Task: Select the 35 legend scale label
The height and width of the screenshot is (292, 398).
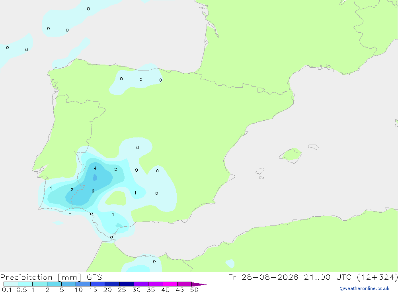Action: (151, 290)
